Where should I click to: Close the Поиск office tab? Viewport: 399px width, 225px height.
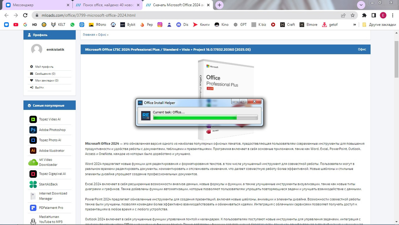[138, 5]
